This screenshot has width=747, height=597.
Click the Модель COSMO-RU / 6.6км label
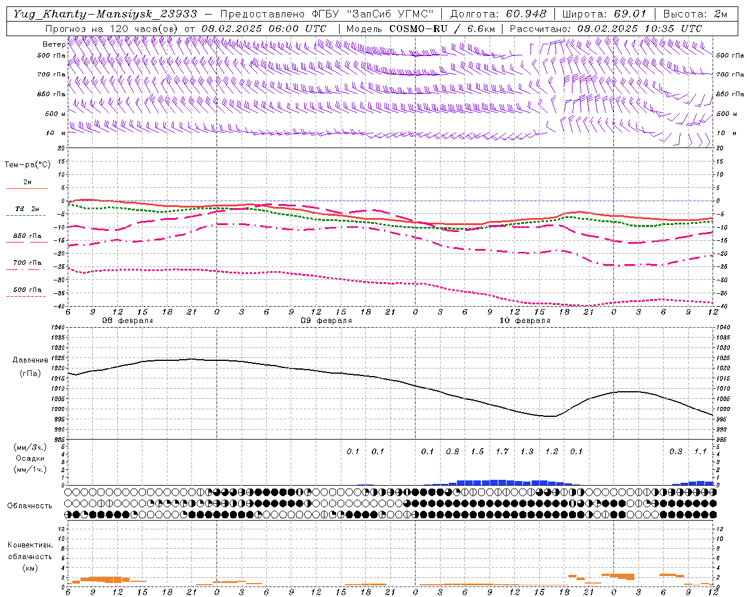point(420,29)
